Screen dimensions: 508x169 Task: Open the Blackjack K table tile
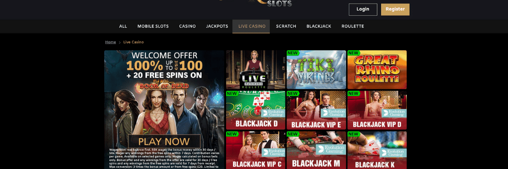tap(377, 150)
